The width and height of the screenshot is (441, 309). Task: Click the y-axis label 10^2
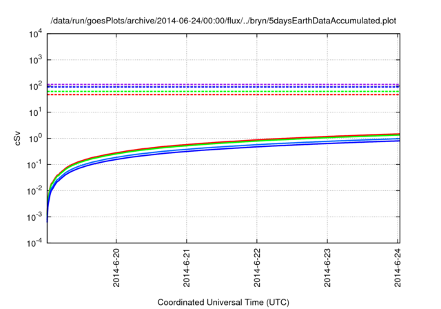click(x=35, y=86)
